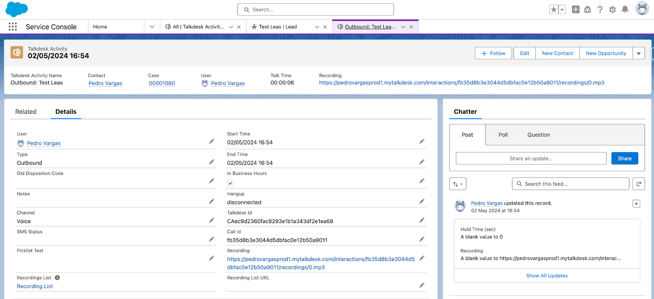
Task: Toggle the In Business Hours checkbox
Action: click(x=231, y=183)
